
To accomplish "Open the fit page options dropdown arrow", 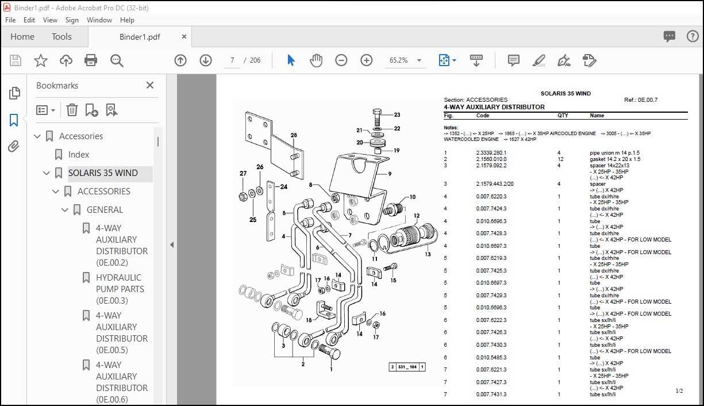I will click(x=454, y=60).
